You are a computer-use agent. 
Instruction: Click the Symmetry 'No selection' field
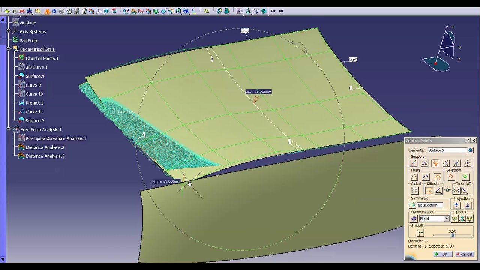pos(430,205)
